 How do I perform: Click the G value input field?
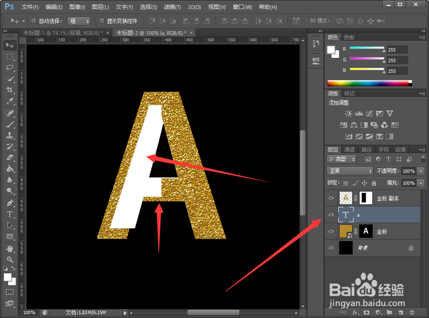tap(397, 60)
